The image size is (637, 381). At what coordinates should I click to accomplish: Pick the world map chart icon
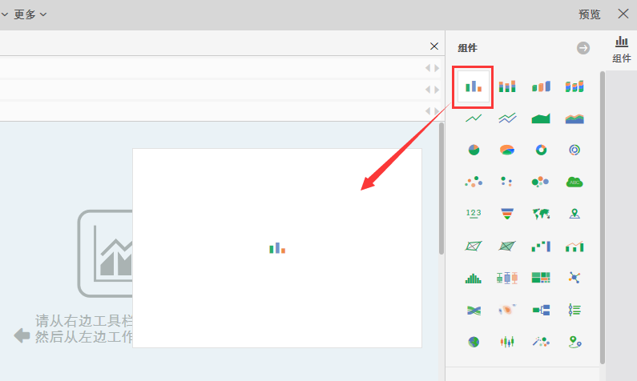[541, 214]
